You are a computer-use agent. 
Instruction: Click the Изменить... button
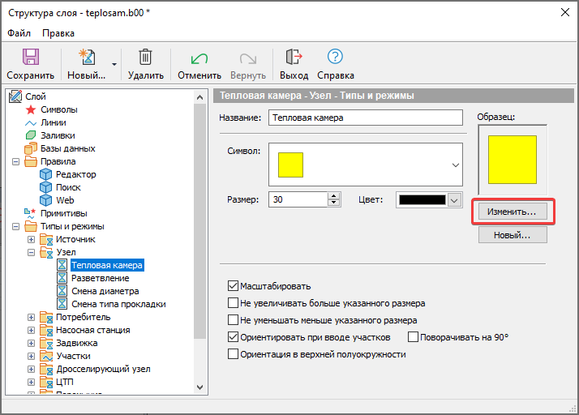[x=513, y=211]
